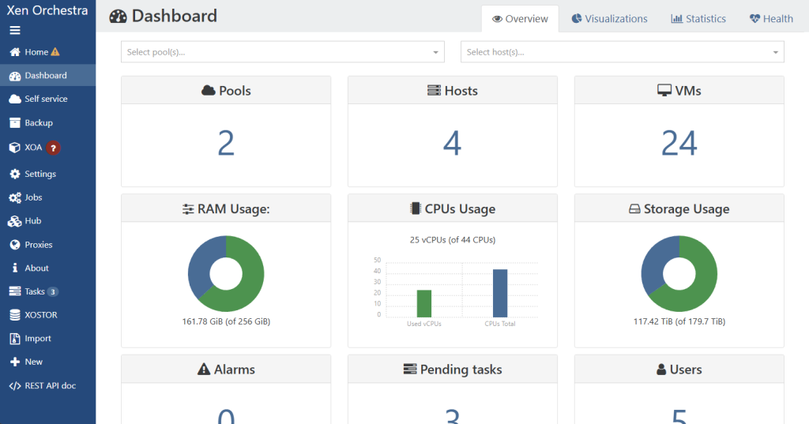Screen dimensions: 809x424
Task: Click the Jobs gears icon
Action: [x=15, y=197]
